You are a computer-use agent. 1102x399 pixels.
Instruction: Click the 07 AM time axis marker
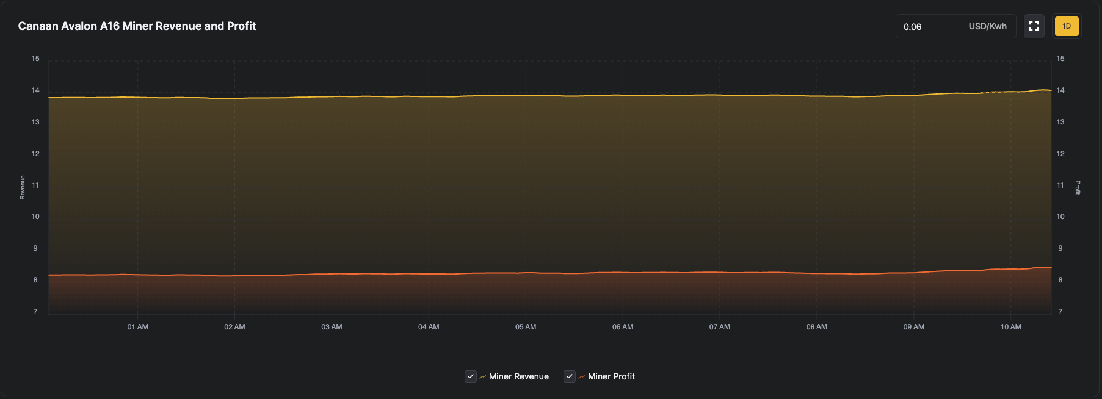720,327
